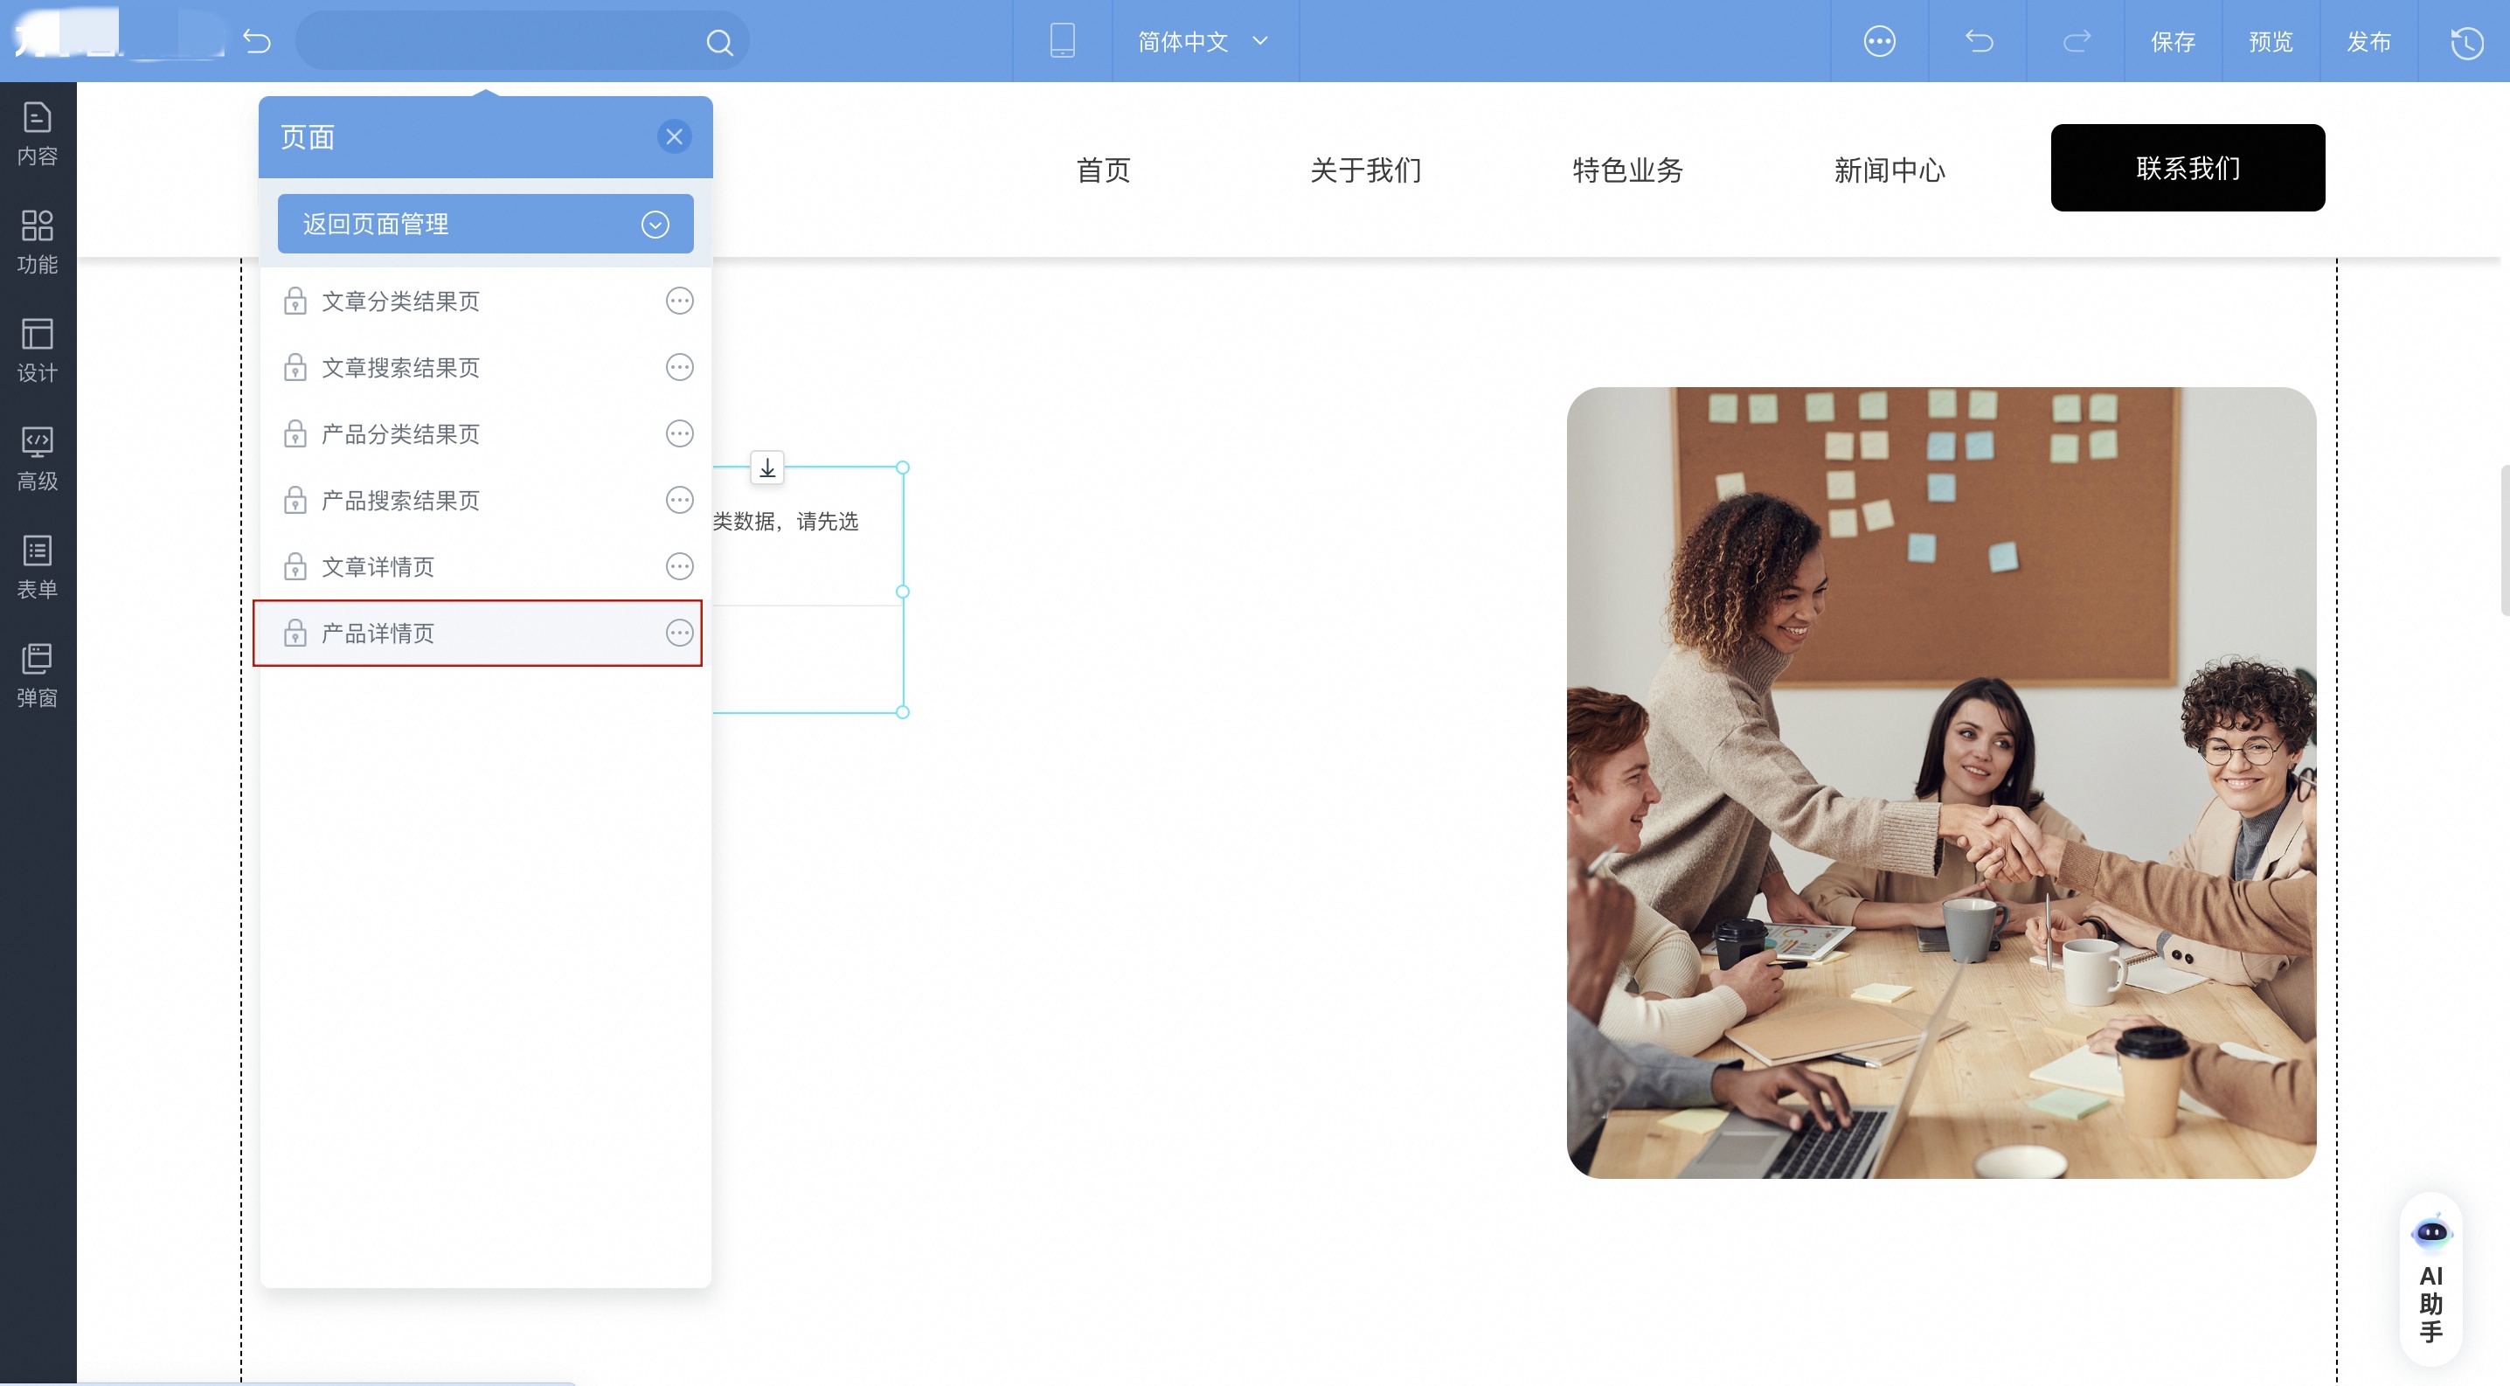Open the 设计 sidebar panel
This screenshot has height=1386, width=2510.
[x=37, y=350]
